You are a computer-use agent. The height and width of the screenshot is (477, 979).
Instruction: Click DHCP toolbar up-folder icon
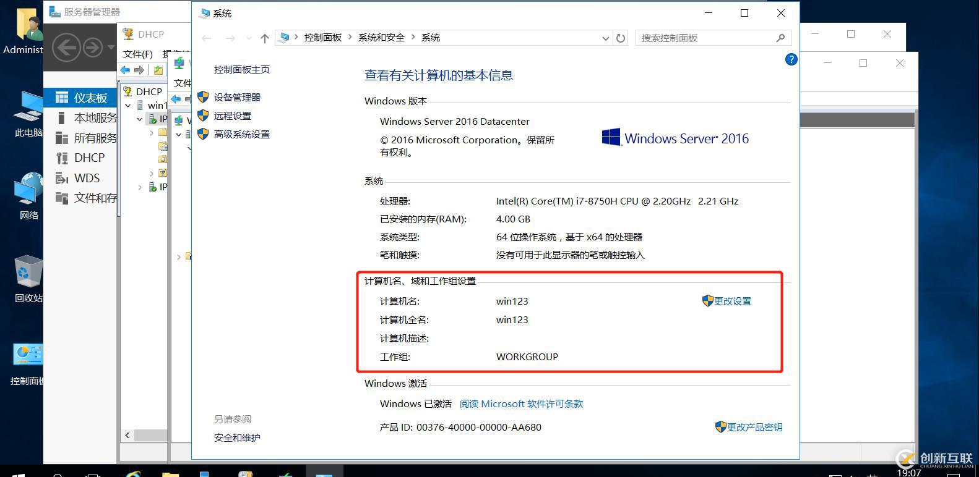pos(158,70)
